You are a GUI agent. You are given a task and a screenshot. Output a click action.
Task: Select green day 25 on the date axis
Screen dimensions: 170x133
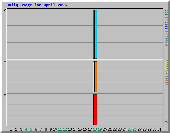(x=129, y=129)
